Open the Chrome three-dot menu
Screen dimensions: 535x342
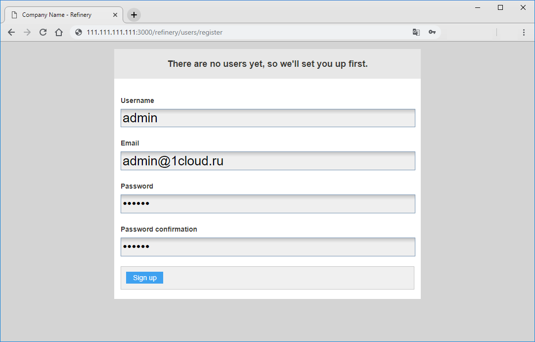(x=524, y=32)
